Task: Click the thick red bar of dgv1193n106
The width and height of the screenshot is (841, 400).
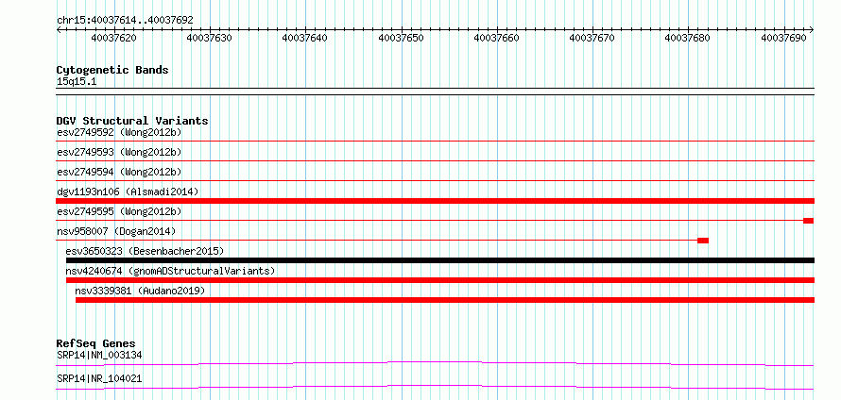Action: pos(435,201)
